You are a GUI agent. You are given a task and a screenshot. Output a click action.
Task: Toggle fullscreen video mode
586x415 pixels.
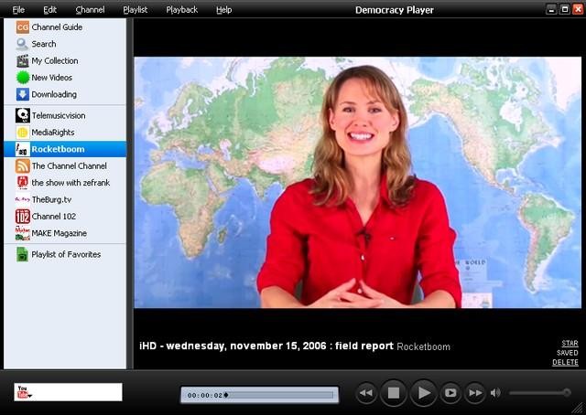click(x=450, y=393)
